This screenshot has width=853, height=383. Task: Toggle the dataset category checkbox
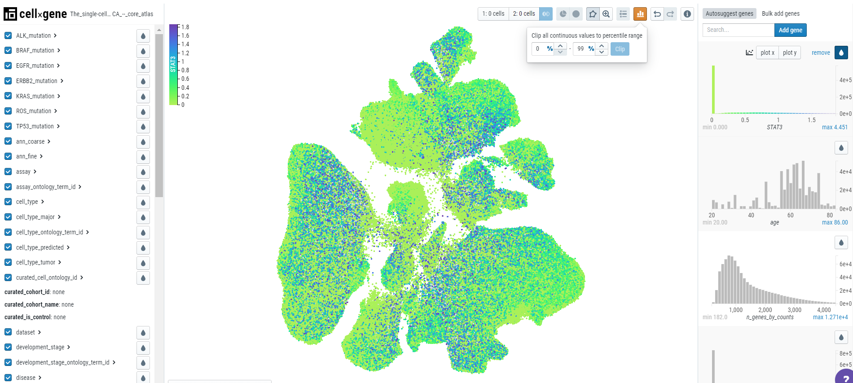click(x=8, y=332)
